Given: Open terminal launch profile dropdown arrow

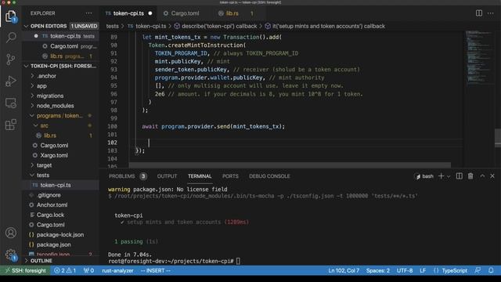Looking at the screenshot, I should [x=449, y=176].
